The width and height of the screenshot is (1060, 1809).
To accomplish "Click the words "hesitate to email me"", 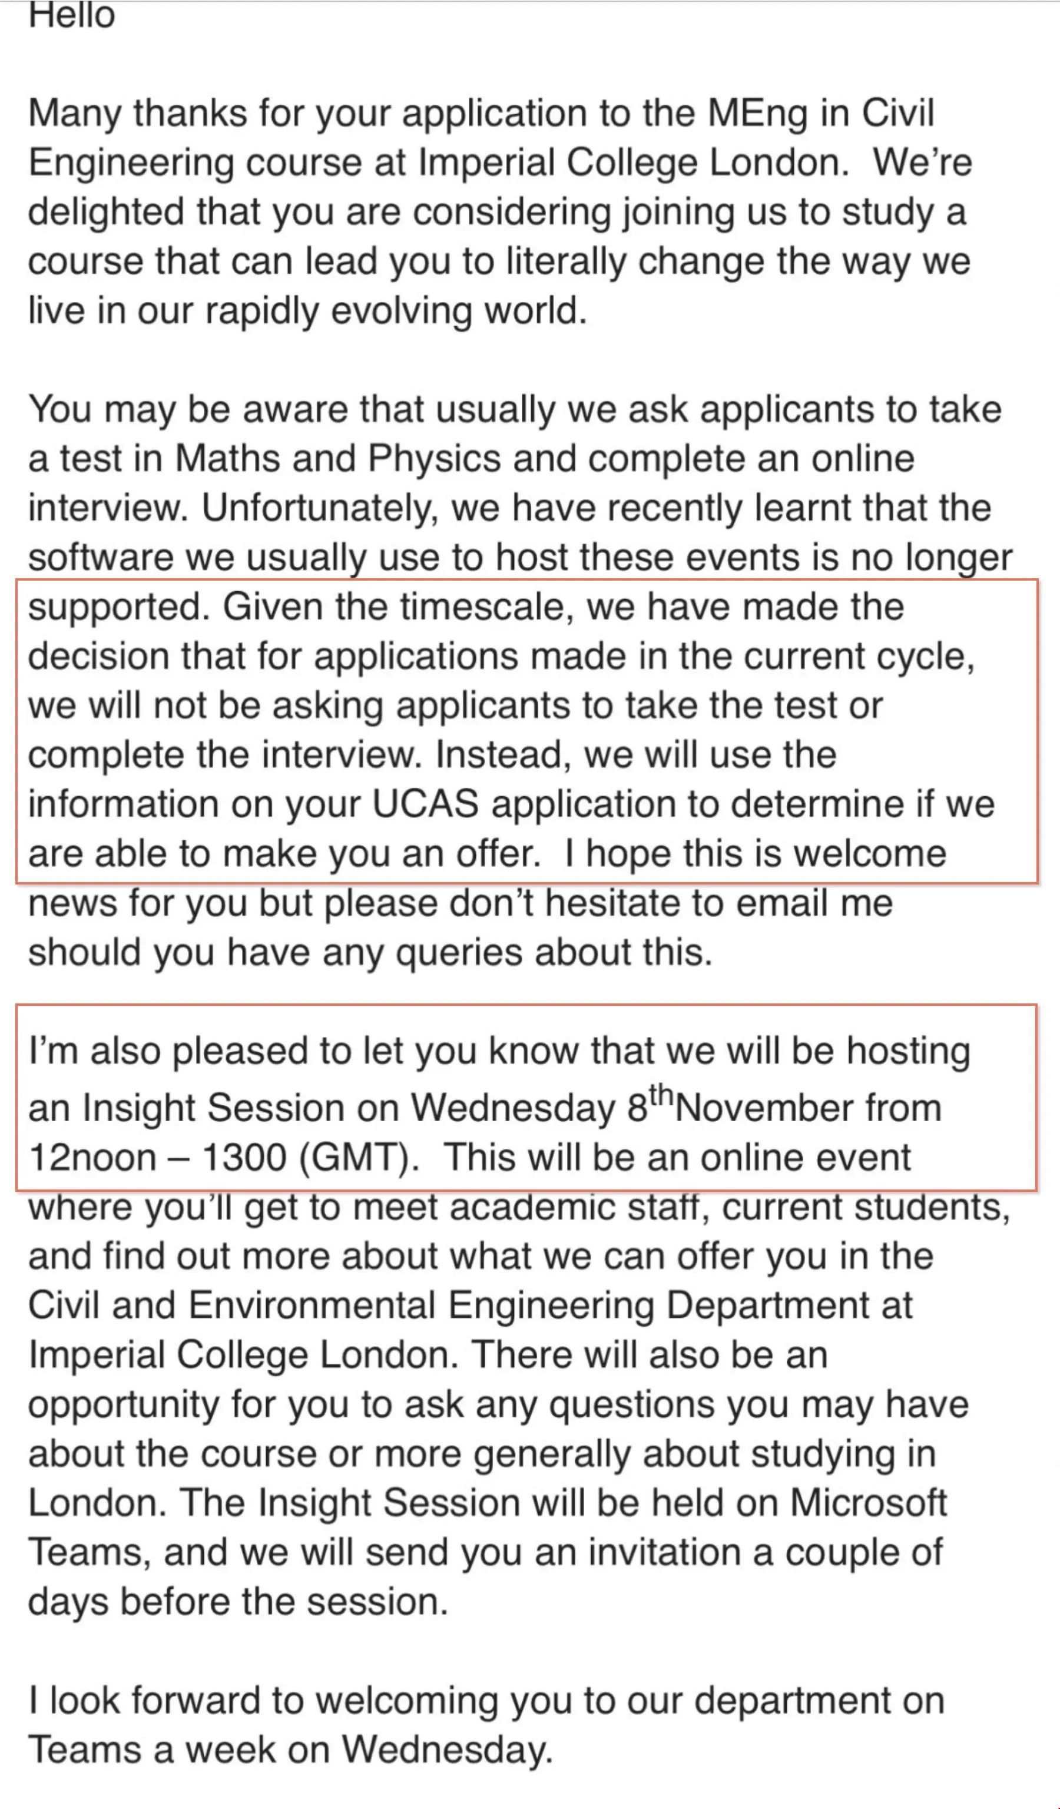I will (x=718, y=903).
